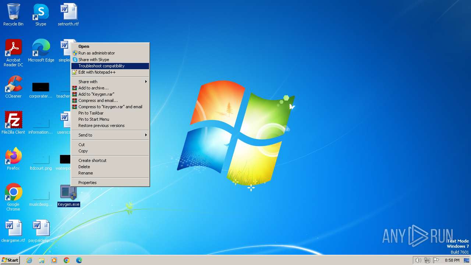Select the Keygen.exe file icon

pyautogui.click(x=68, y=195)
